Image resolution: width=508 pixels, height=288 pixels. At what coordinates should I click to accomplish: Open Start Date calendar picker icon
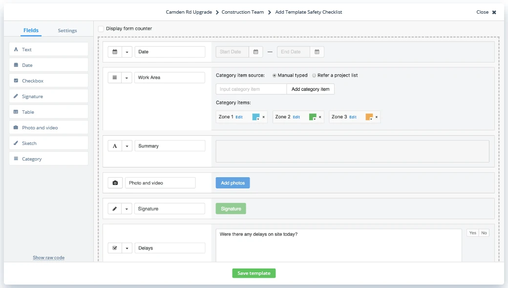click(255, 52)
